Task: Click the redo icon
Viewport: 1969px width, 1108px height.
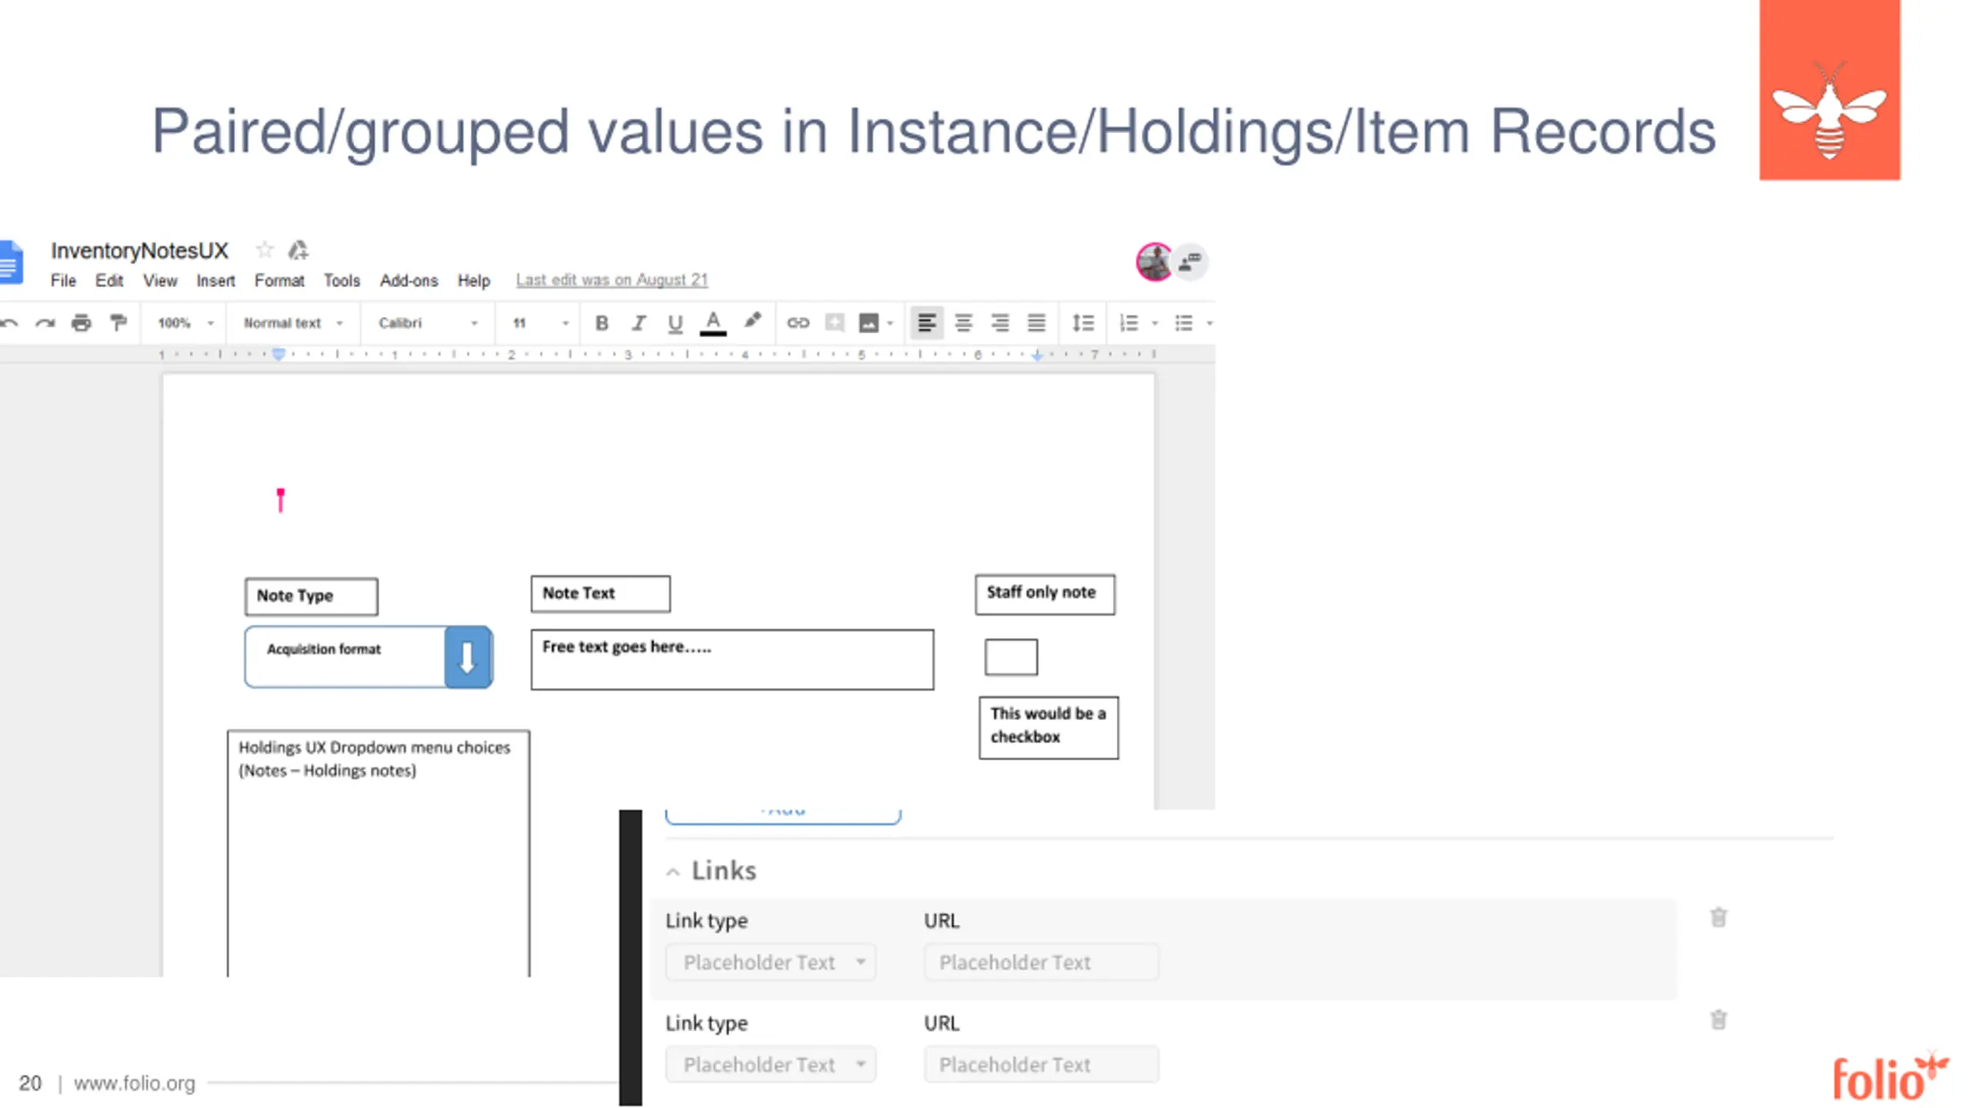Action: 45,323
